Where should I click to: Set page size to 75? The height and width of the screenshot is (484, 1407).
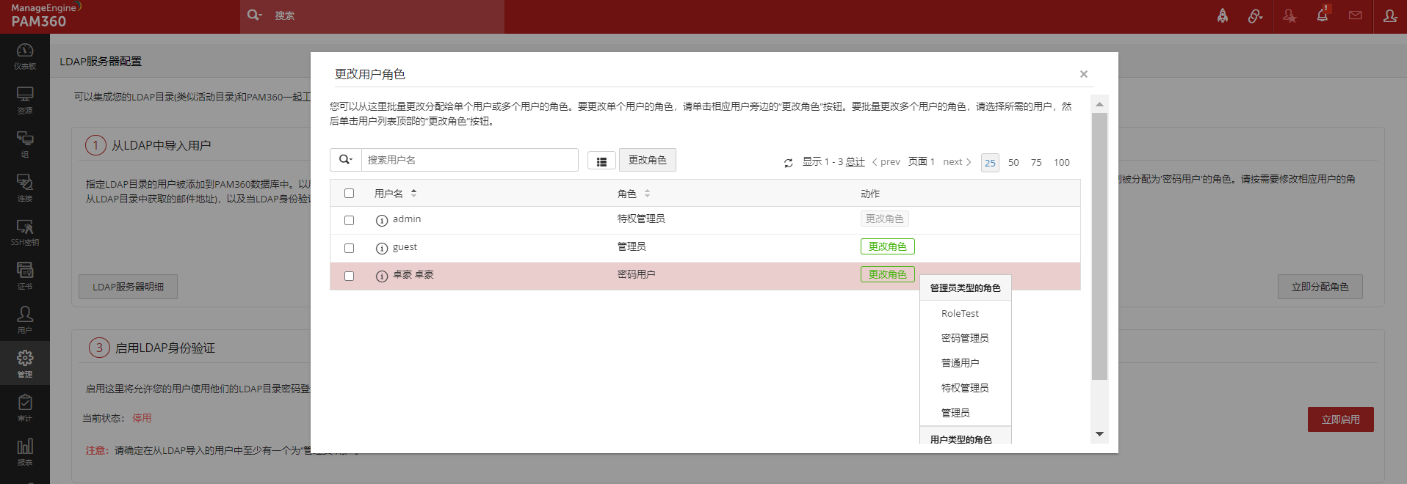(1036, 163)
